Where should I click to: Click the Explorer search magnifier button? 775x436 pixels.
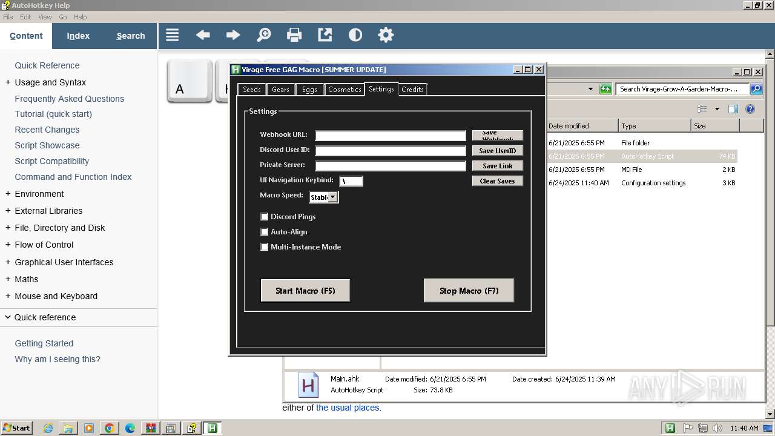756,89
